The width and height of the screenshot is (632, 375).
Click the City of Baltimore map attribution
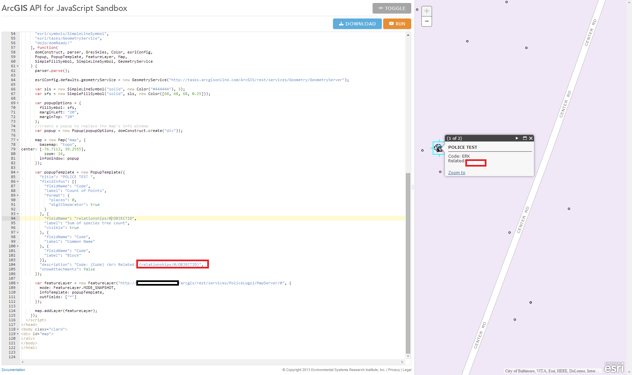552,371
